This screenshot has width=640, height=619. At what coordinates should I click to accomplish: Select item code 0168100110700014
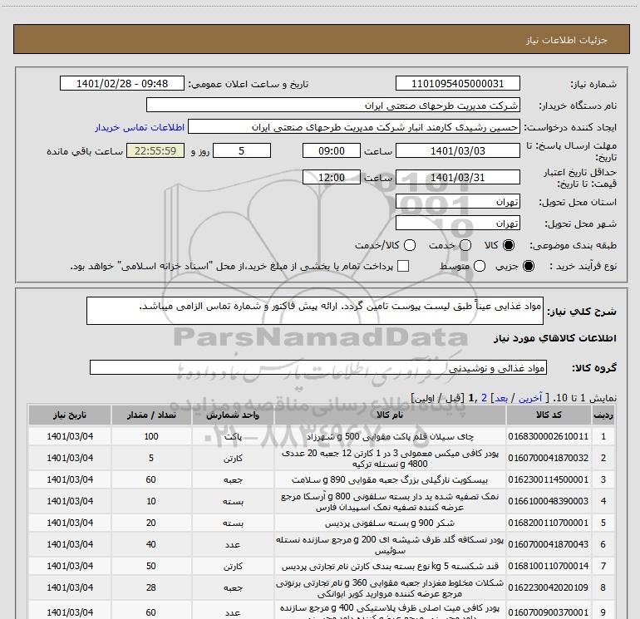[549, 566]
